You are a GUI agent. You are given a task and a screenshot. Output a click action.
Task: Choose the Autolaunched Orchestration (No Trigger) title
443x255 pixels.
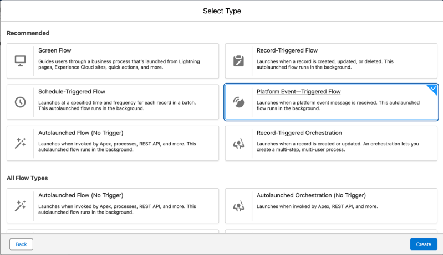coord(311,195)
